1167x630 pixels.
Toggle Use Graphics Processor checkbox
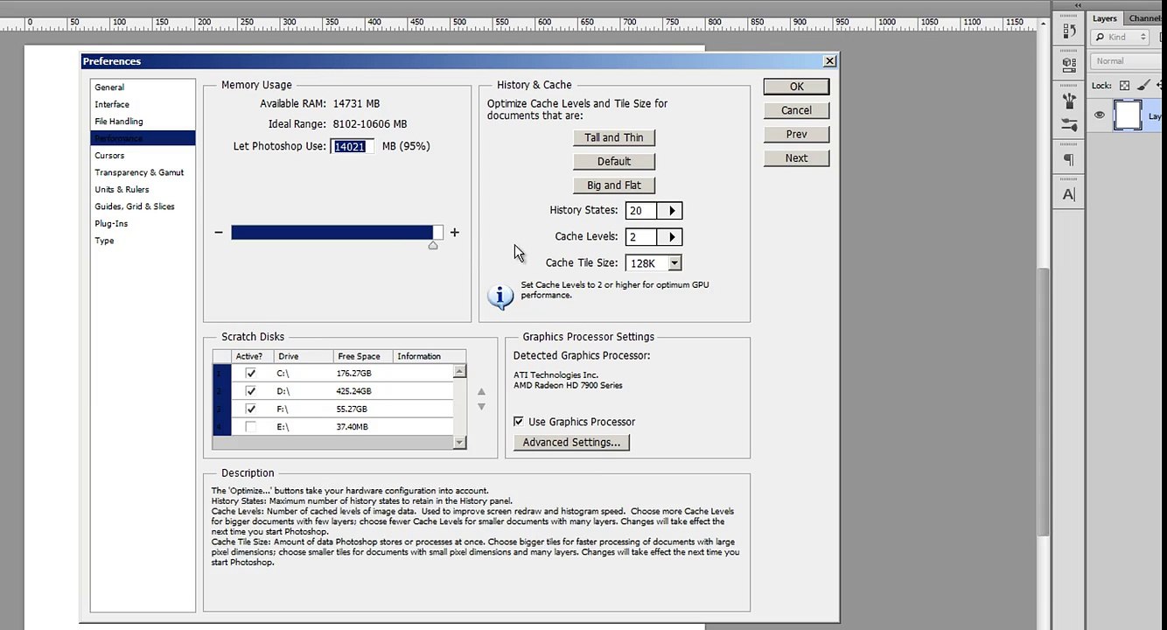(519, 422)
